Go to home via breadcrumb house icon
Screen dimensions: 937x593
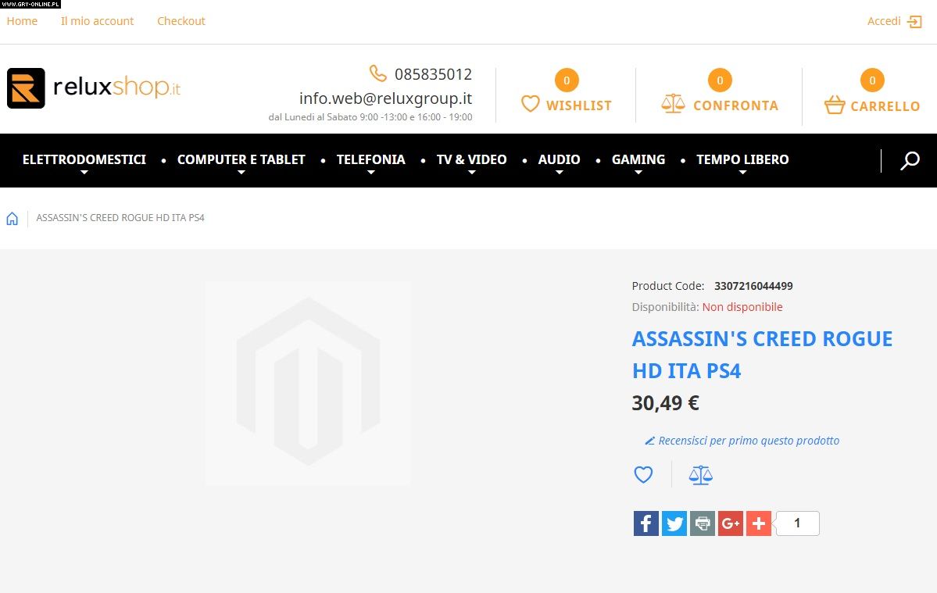(x=13, y=218)
